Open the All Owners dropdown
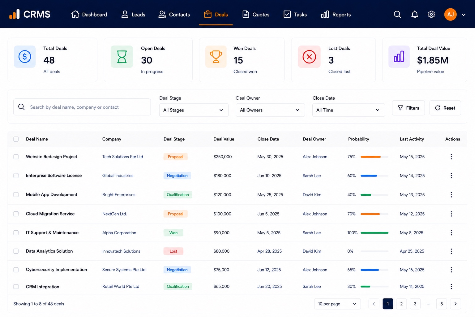This screenshot has height=317, width=475. (270, 110)
